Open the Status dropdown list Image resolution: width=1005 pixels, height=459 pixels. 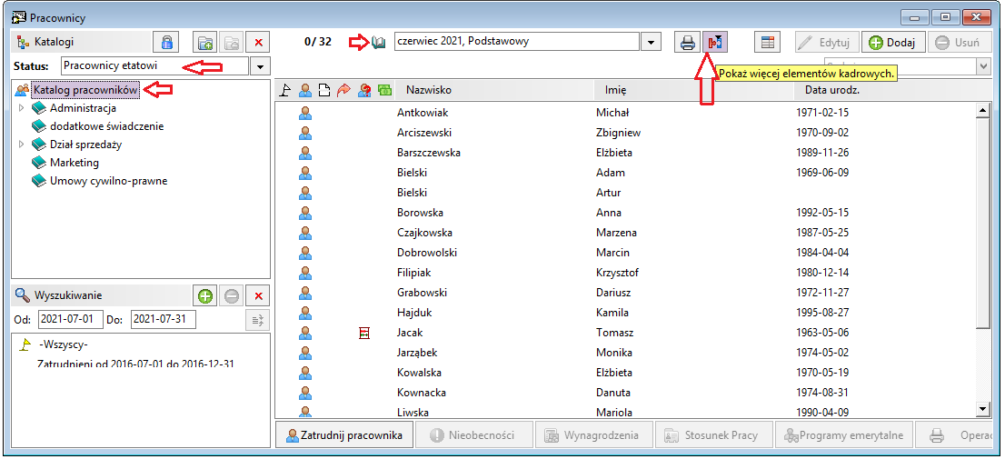coord(260,66)
